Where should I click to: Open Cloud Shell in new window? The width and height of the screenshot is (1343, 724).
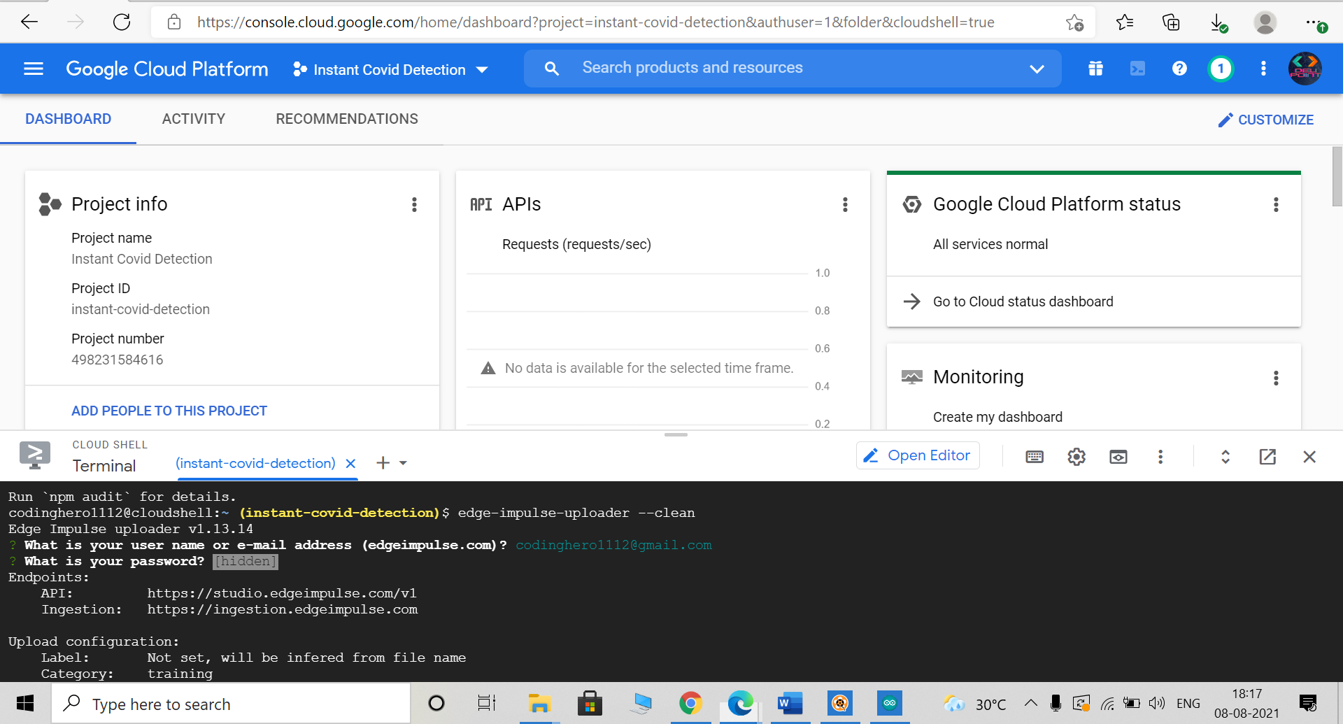1267,457
